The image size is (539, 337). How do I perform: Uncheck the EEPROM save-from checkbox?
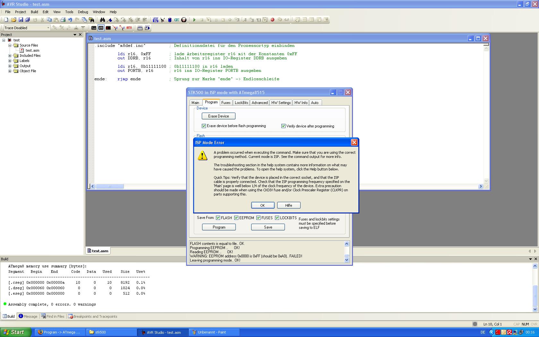tap(236, 218)
